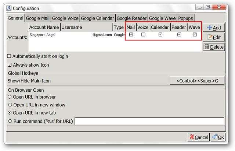
Task: Click the Calendar column header
Action: tap(160, 27)
